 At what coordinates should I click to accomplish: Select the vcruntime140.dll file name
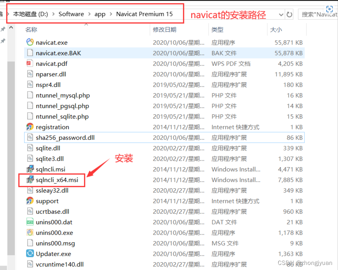point(60,265)
